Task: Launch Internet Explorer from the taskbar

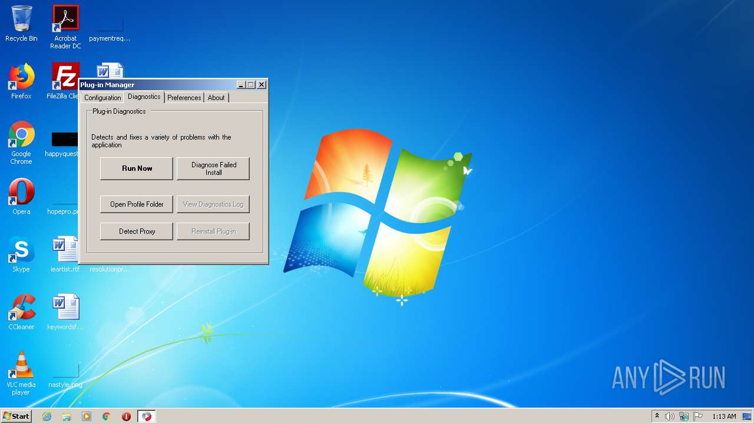Action: [x=47, y=416]
